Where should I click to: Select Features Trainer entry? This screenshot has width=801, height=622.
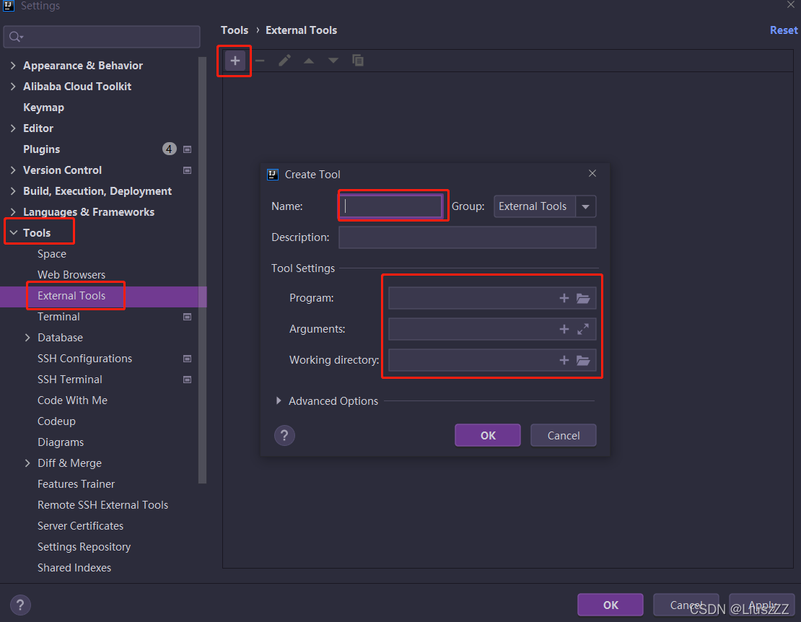click(76, 484)
